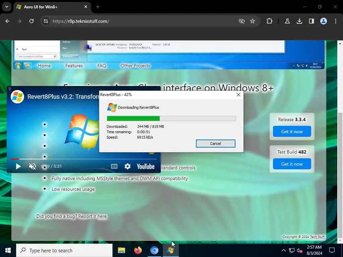Image resolution: width=343 pixels, height=257 pixels.
Task: Open File Explorer from taskbar
Action: tap(121, 250)
